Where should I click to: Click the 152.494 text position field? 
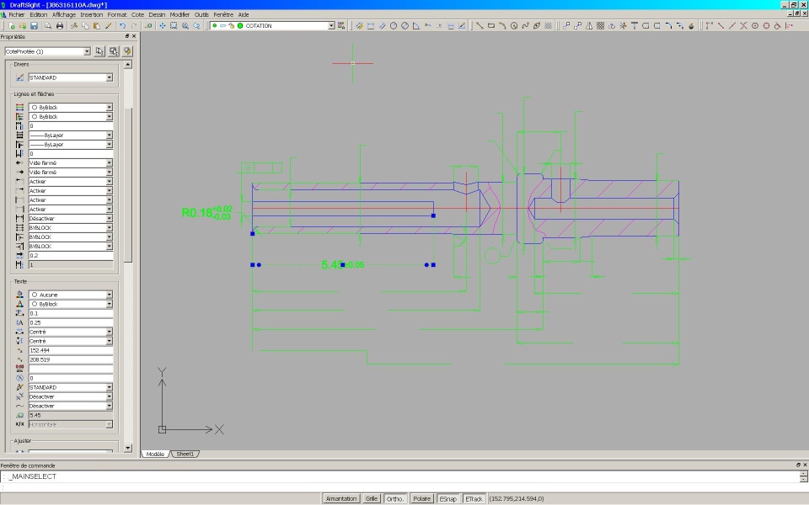click(x=71, y=350)
